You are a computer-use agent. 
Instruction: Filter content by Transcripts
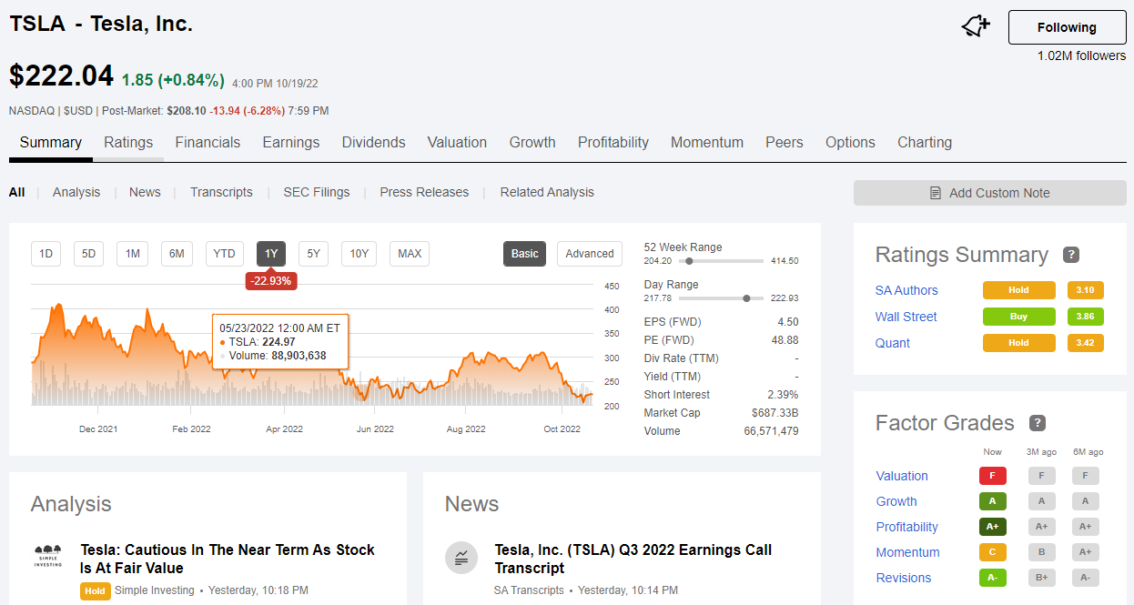[x=221, y=192]
